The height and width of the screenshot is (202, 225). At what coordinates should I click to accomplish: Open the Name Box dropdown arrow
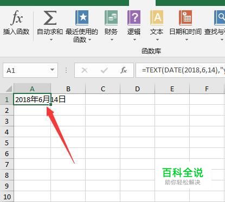(53, 70)
